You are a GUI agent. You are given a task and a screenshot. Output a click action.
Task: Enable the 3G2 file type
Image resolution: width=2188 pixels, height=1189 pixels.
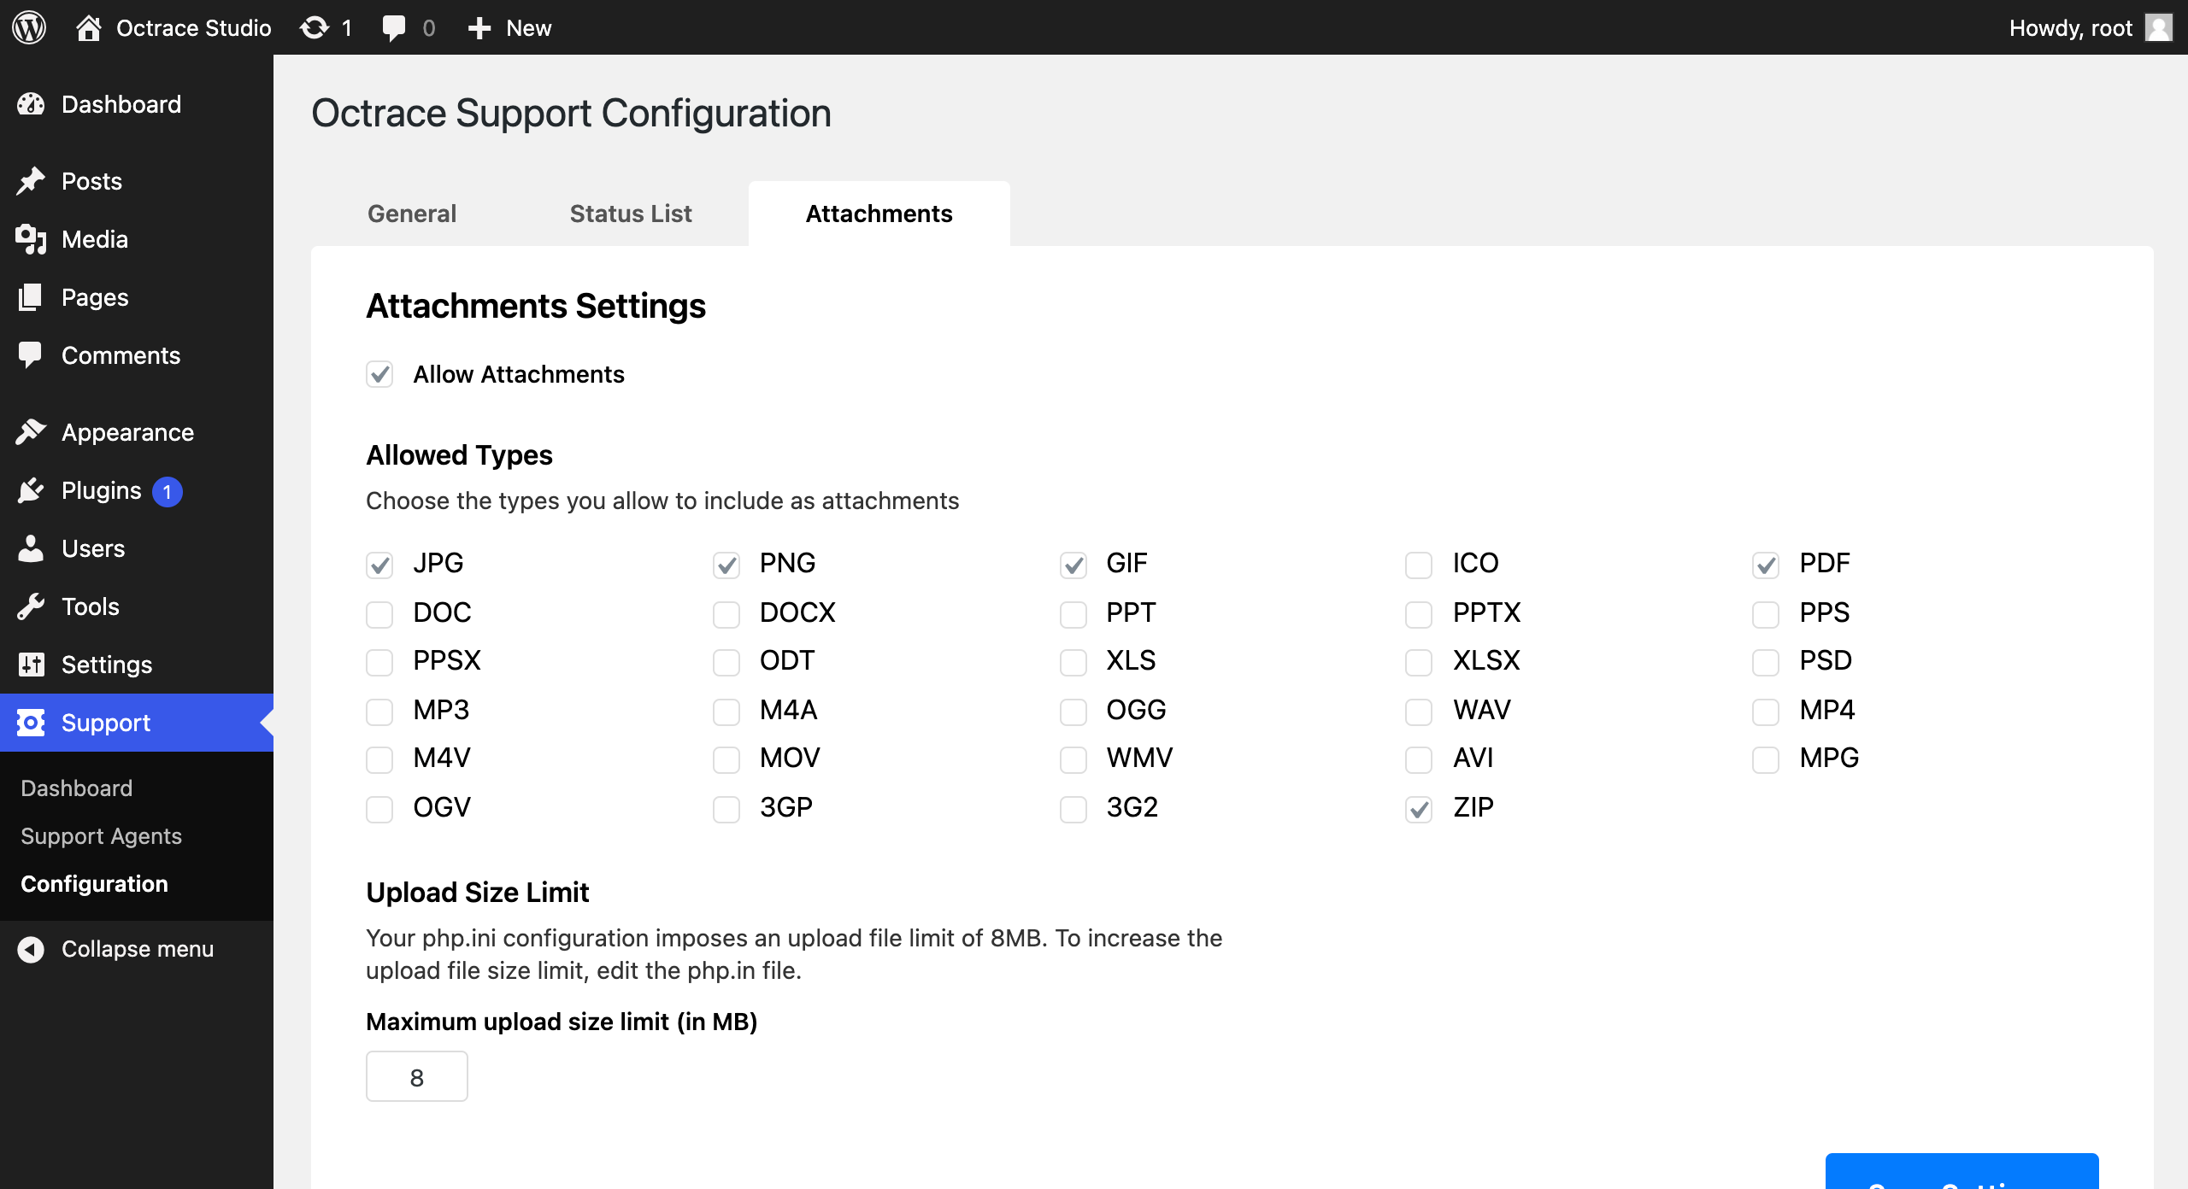(1073, 808)
